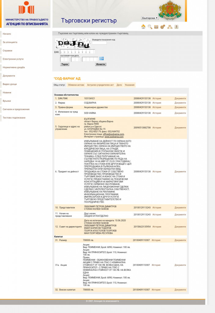Click the year field of the date
This screenshot has width=215, height=313.
pyautogui.click(x=90, y=59)
